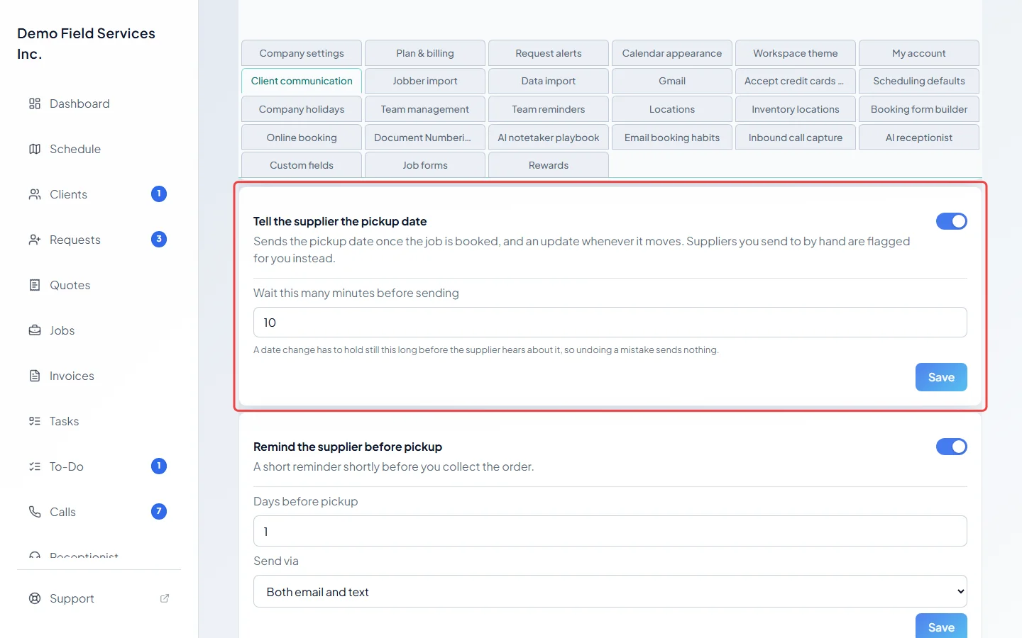Viewport: 1022px width, 638px height.
Task: Click the Calls phone icon
Action: tap(35, 512)
